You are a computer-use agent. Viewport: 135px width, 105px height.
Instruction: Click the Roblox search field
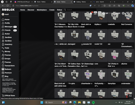(80, 10)
